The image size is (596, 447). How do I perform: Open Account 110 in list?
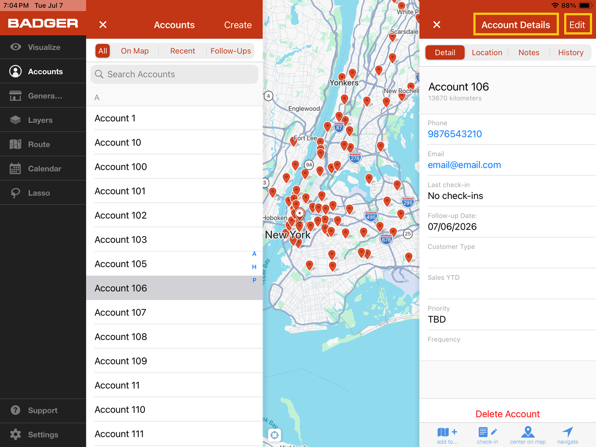175,410
